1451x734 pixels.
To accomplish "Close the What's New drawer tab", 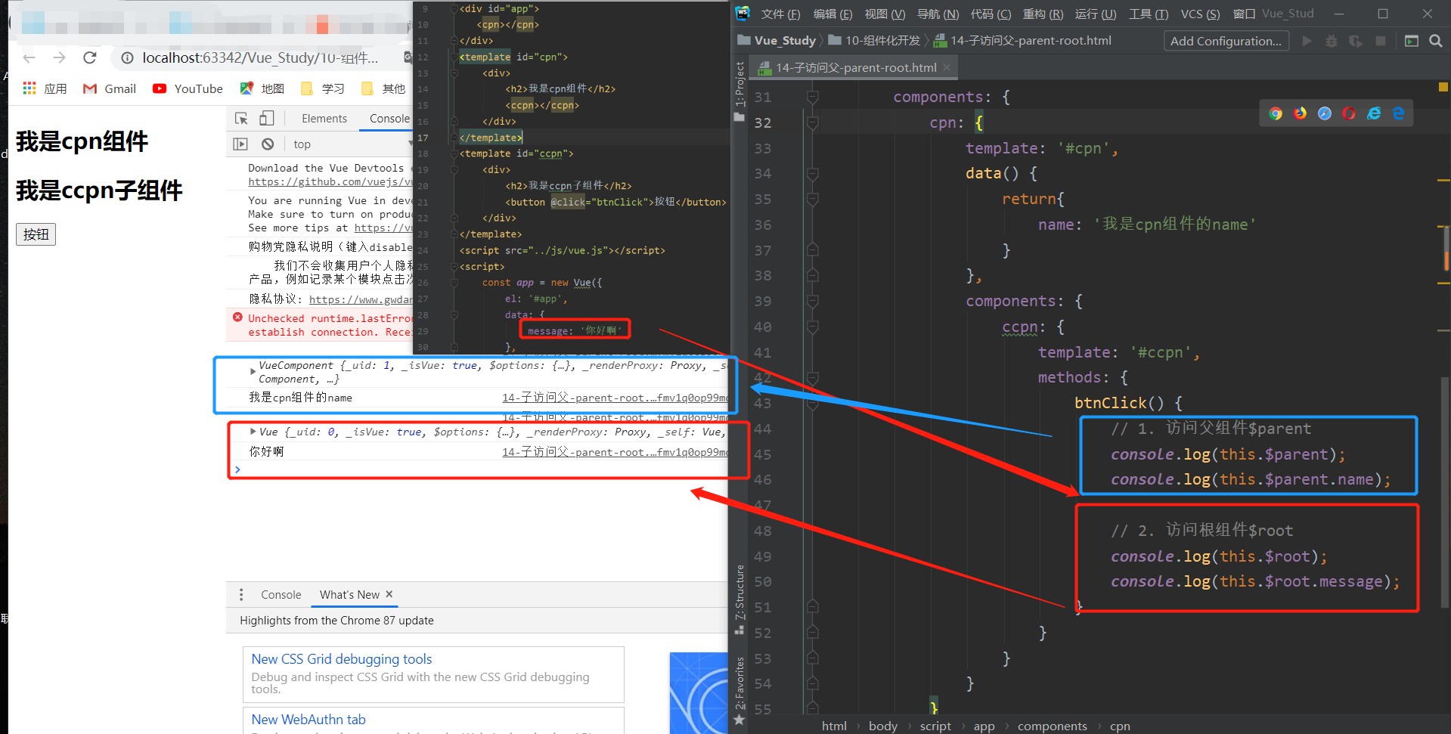I will pyautogui.click(x=389, y=594).
